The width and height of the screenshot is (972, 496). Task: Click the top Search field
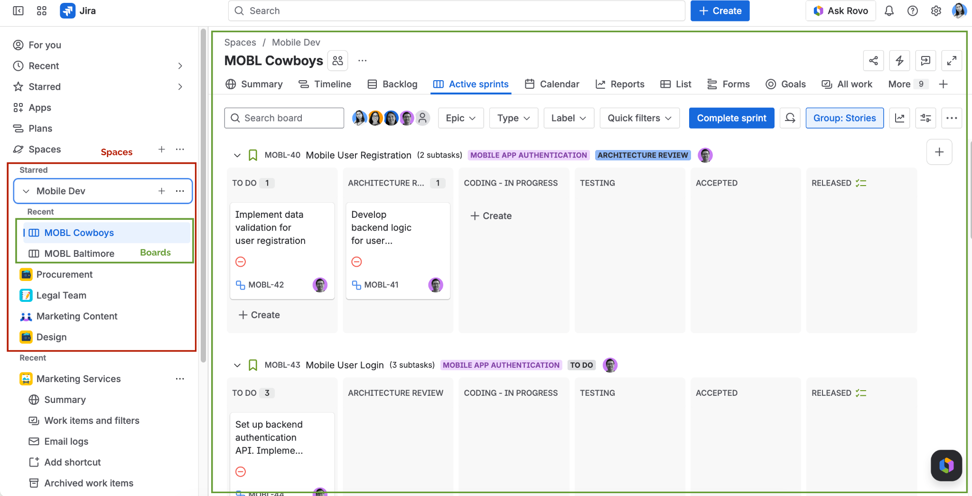457,11
